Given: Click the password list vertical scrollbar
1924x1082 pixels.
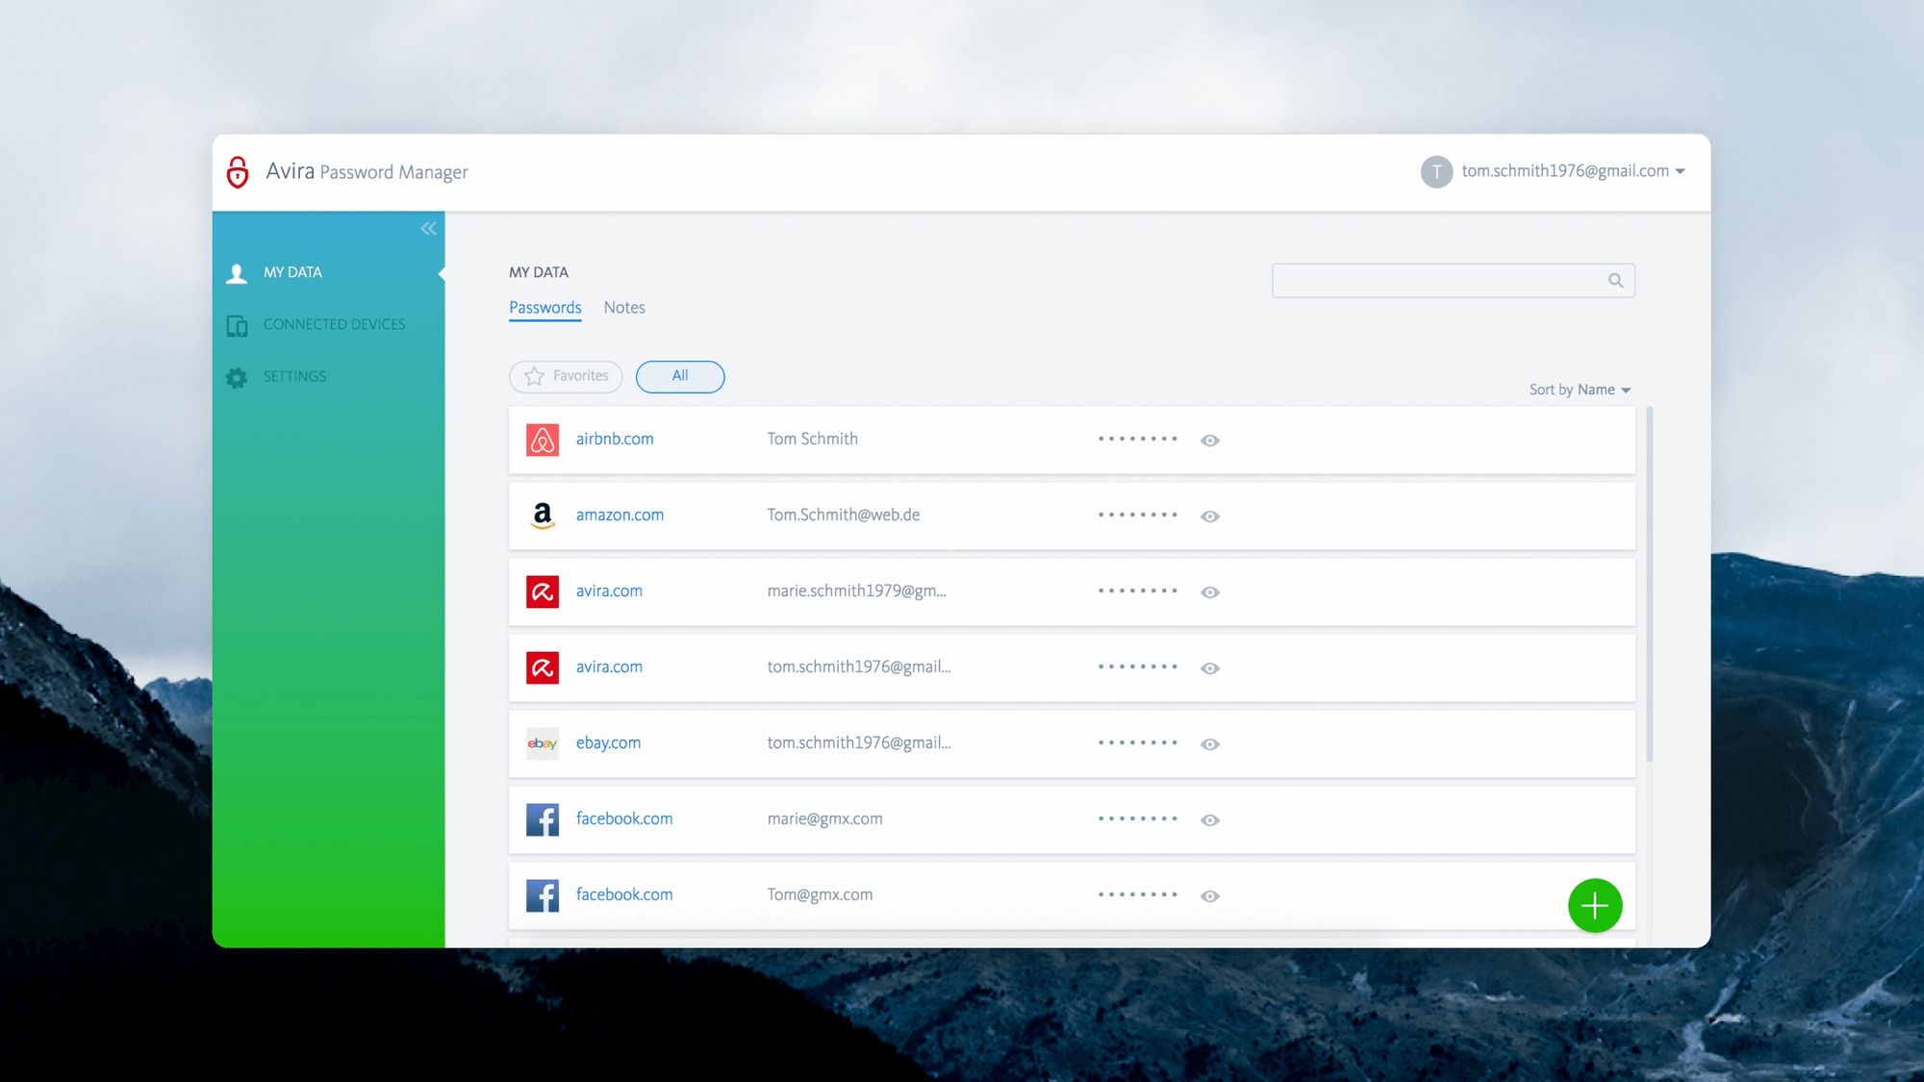Looking at the screenshot, I should pos(1649,585).
